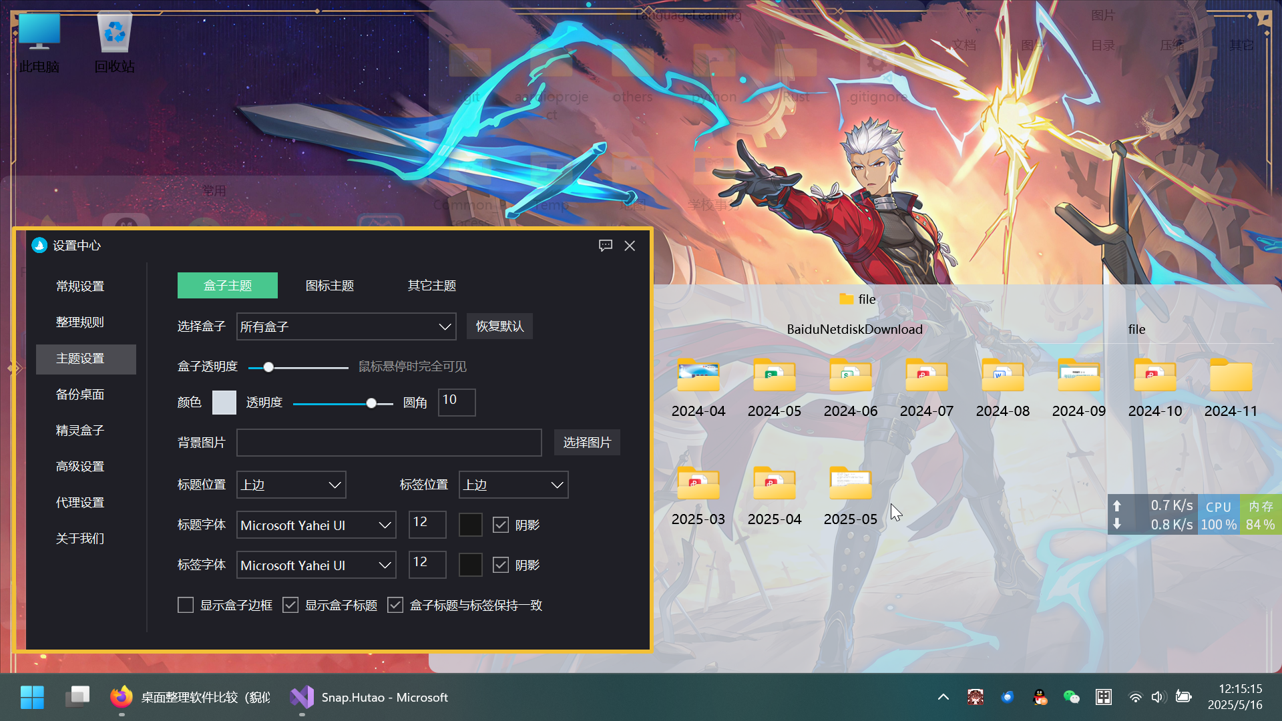This screenshot has height=721, width=1282.
Task: Open the 2024-05 folder
Action: click(775, 389)
